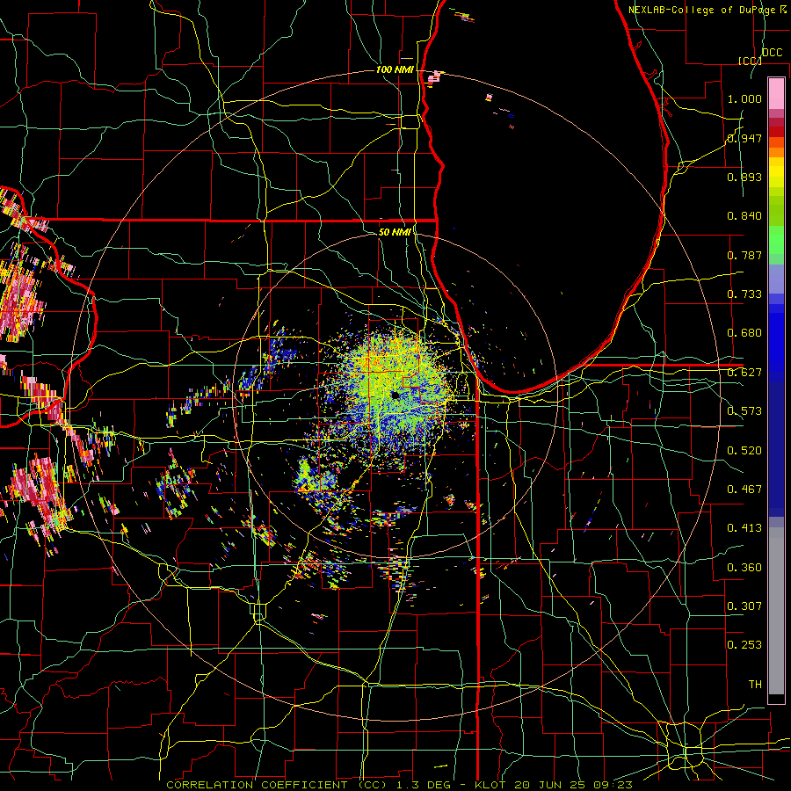Select the 0.733 scale value
Image resolution: width=791 pixels, height=791 pixels.
click(744, 294)
